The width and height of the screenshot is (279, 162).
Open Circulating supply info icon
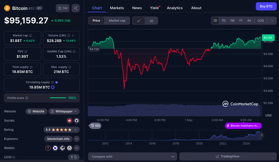click(x=52, y=82)
